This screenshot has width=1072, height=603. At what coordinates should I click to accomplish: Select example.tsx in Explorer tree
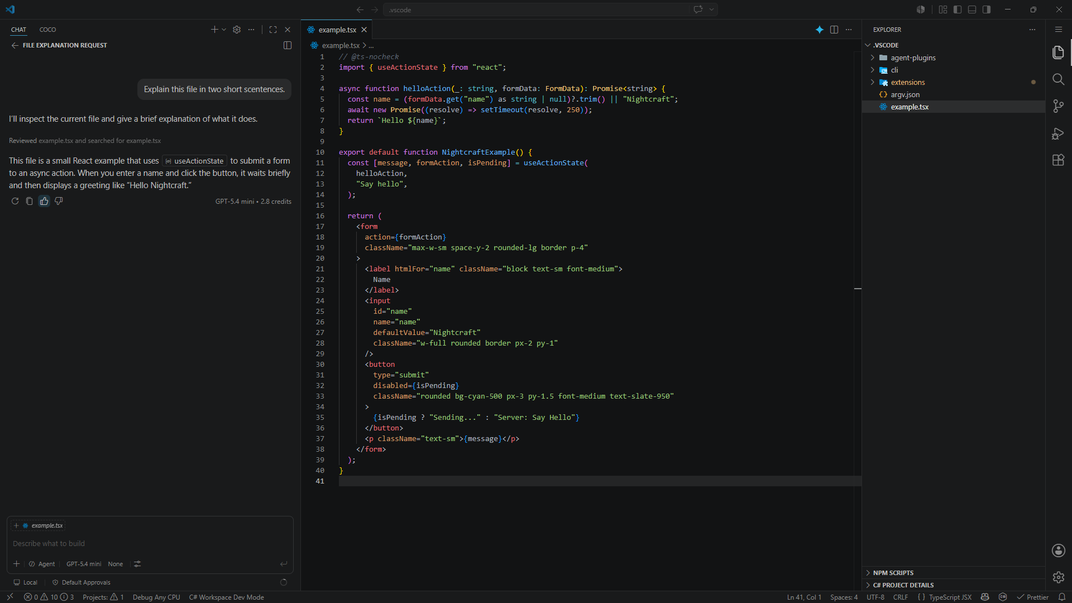pyautogui.click(x=954, y=107)
